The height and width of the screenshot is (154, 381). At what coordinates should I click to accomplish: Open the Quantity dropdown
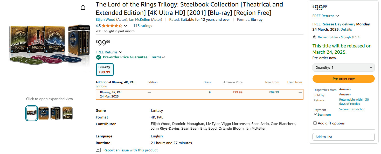(343, 68)
